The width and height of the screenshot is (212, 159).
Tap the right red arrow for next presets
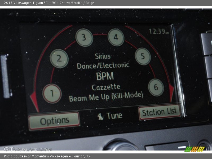click(x=171, y=93)
